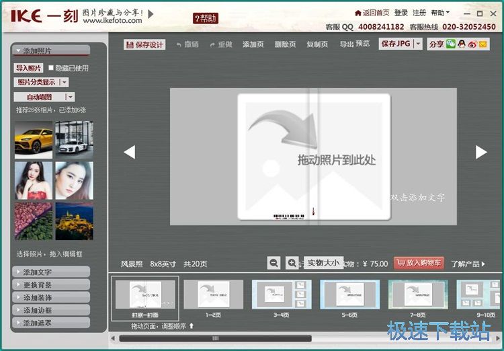Image resolution: width=504 pixels, height=351 pixels.
Task: Toggle the 隐藏已使用 checkbox
Action: [51, 67]
